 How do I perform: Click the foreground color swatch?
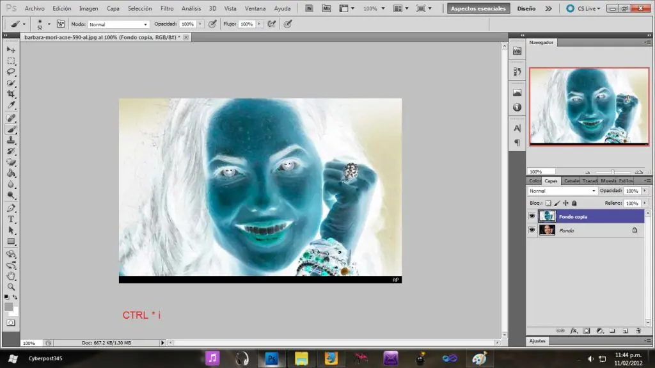[x=8, y=307]
